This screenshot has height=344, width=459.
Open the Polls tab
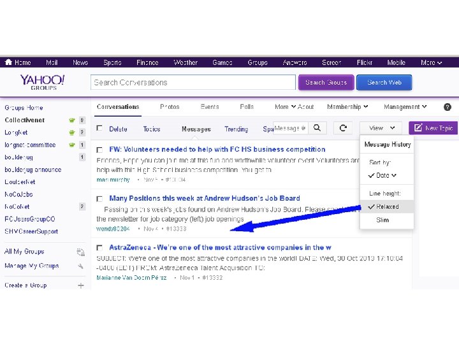coord(247,107)
